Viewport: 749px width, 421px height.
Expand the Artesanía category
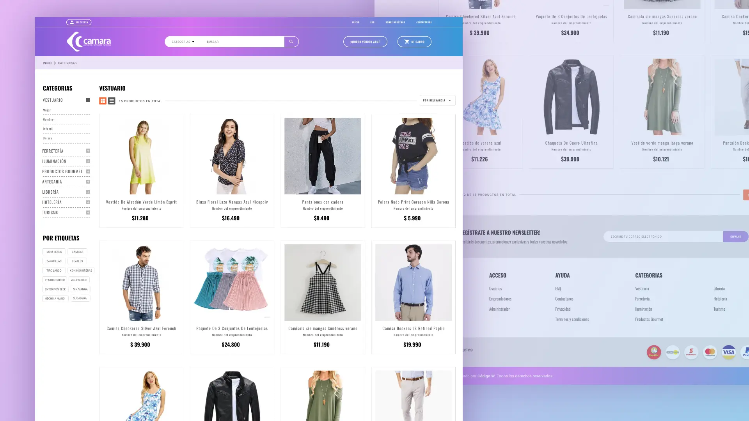pos(88,182)
